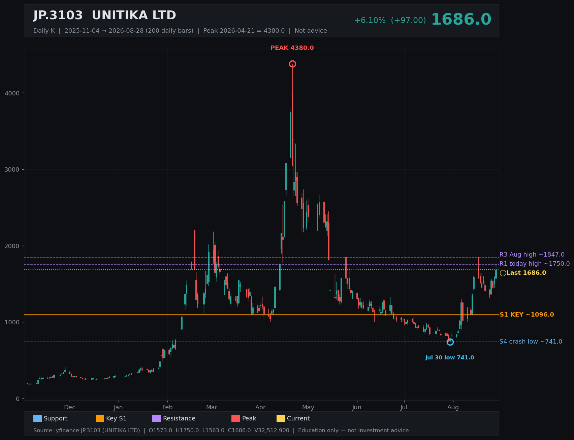Click the Apr x-axis label
The height and width of the screenshot is (440, 574).
click(x=260, y=407)
